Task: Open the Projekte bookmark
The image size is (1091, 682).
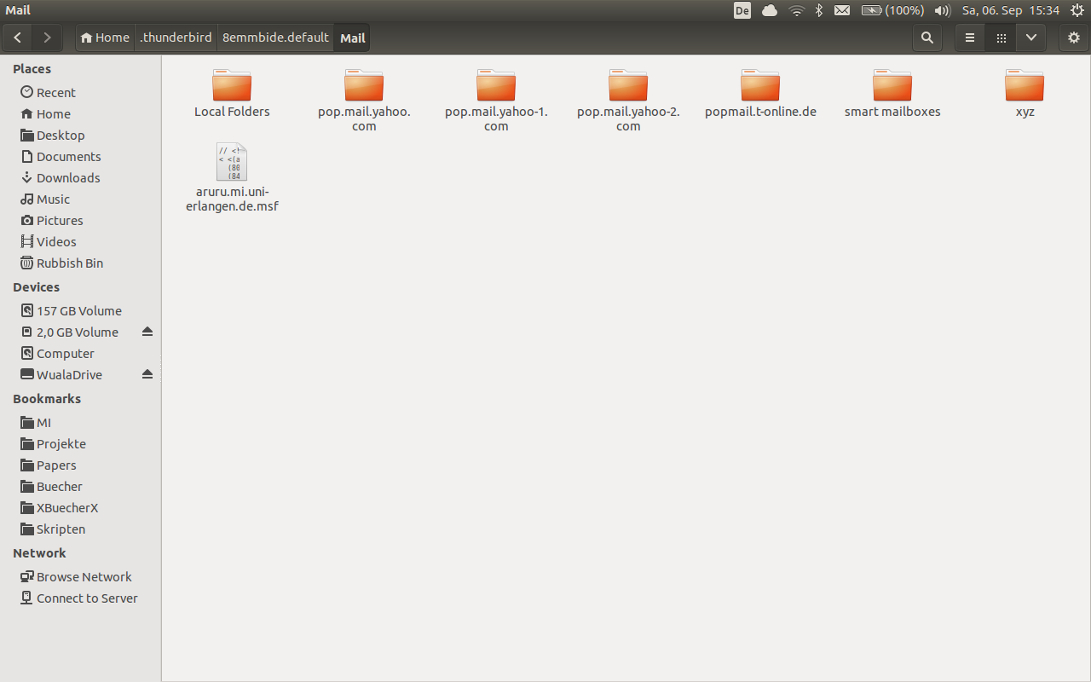Action: pos(61,443)
